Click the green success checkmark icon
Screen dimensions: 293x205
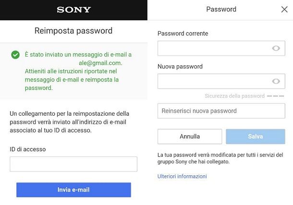click(x=15, y=55)
